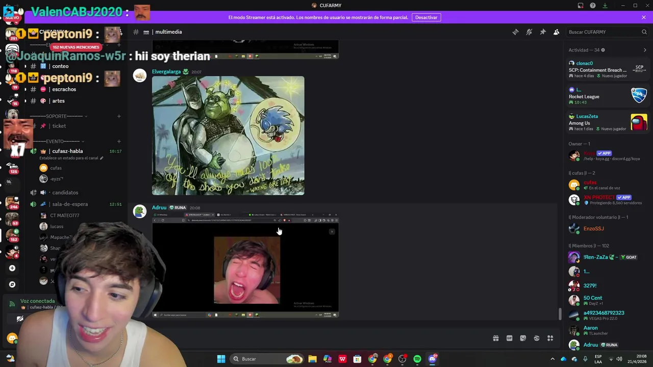Select member 50 Cent
The width and height of the screenshot is (653, 367).
pyautogui.click(x=608, y=300)
